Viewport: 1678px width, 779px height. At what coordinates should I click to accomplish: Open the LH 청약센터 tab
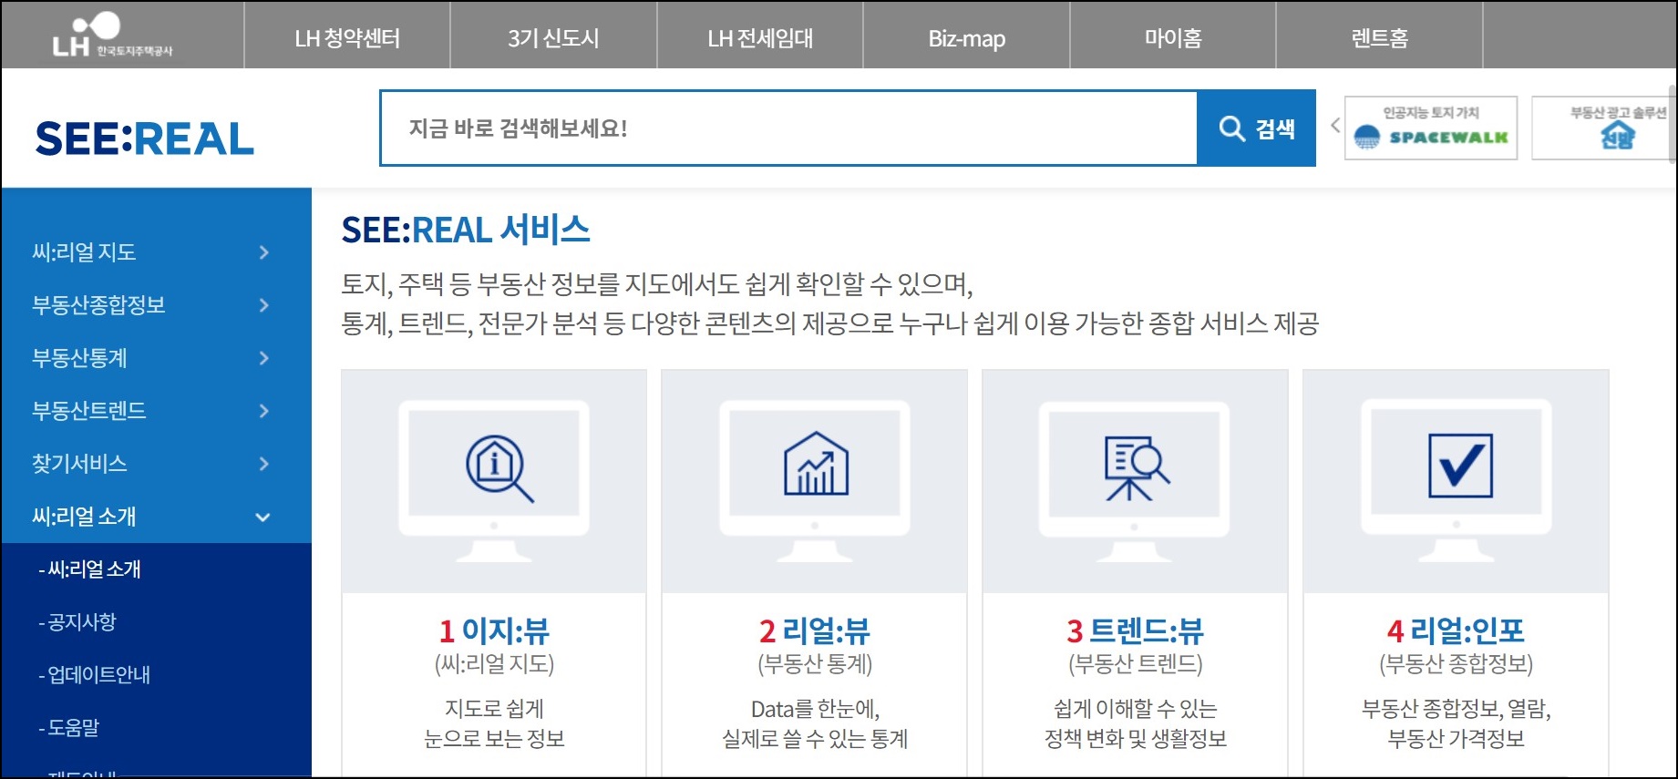(347, 37)
